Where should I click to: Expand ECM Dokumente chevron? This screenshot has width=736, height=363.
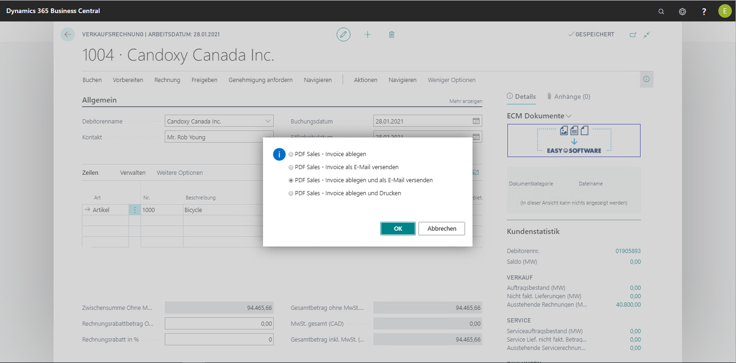569,116
